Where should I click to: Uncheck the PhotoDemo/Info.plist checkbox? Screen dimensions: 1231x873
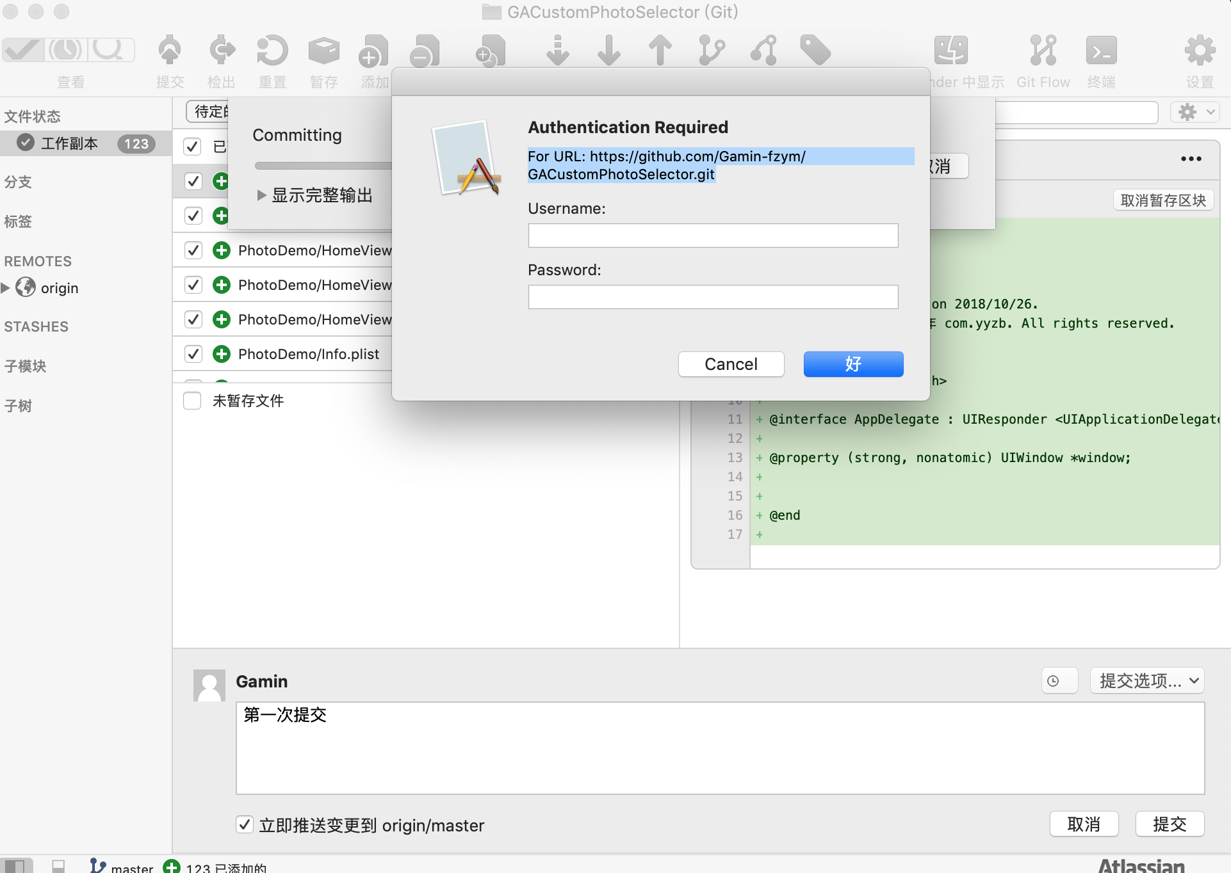point(193,354)
